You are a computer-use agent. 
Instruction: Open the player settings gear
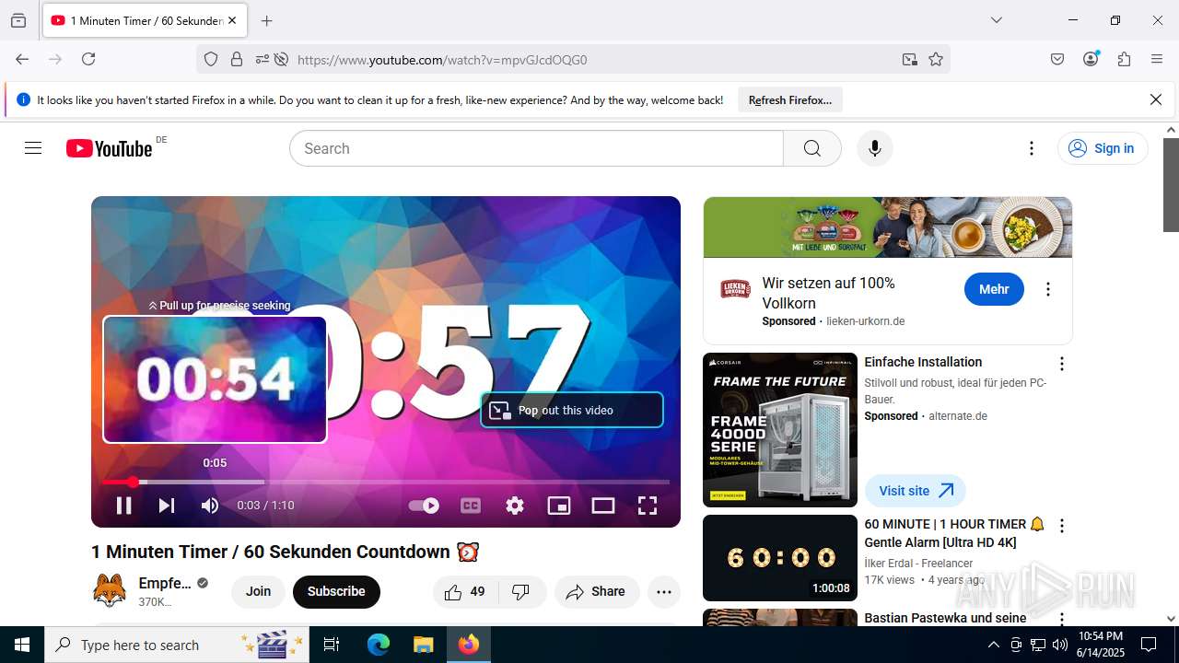(x=515, y=506)
